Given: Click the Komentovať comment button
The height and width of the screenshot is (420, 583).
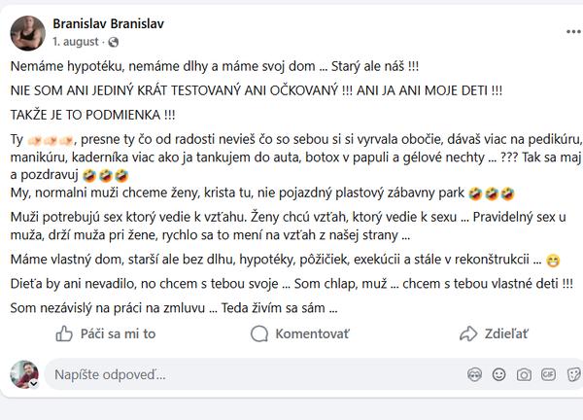Looking at the screenshot, I should (x=300, y=333).
